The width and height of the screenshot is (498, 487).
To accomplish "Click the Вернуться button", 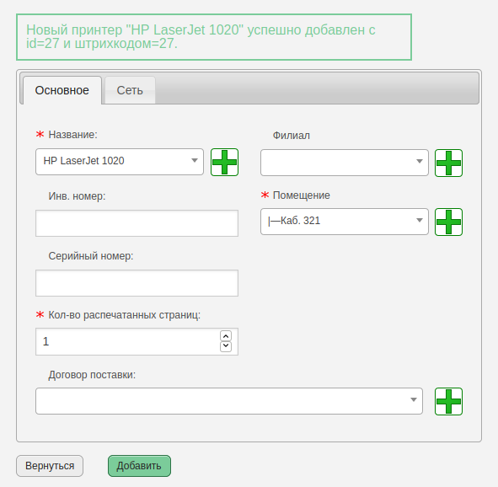I will click(50, 466).
